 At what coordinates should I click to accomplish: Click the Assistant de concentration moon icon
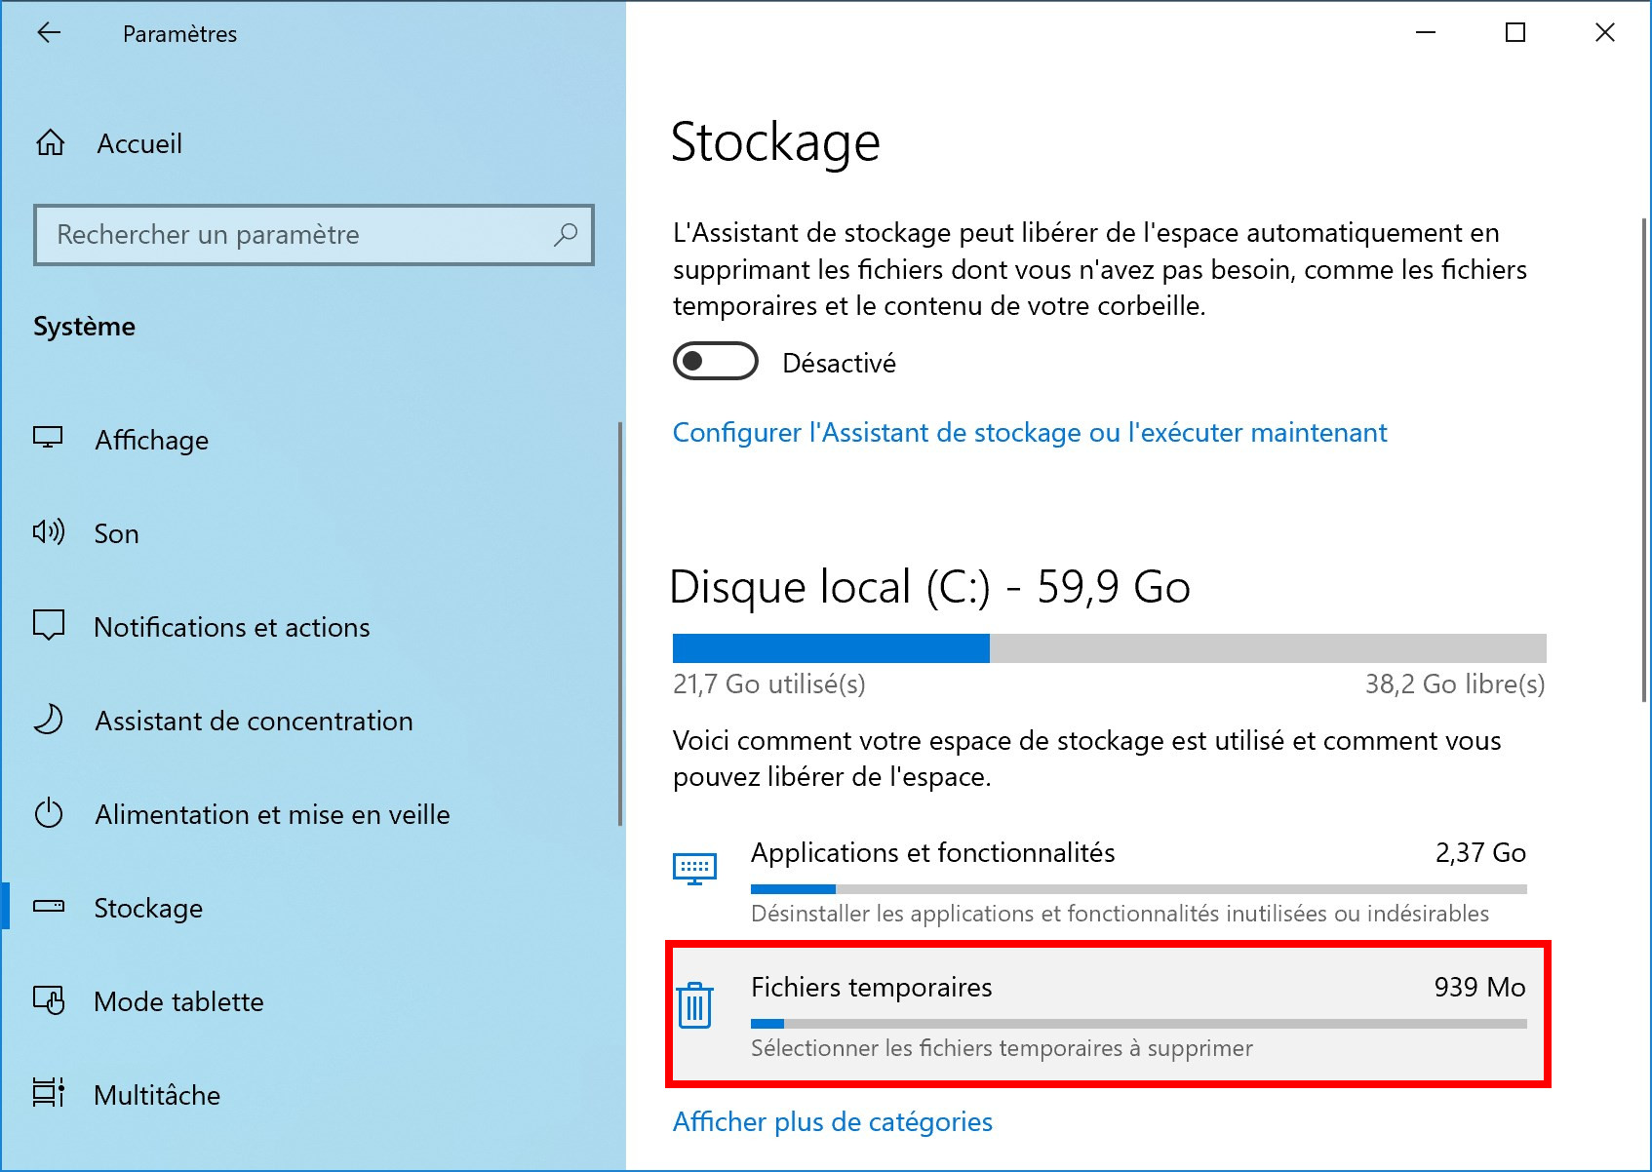pos(49,720)
